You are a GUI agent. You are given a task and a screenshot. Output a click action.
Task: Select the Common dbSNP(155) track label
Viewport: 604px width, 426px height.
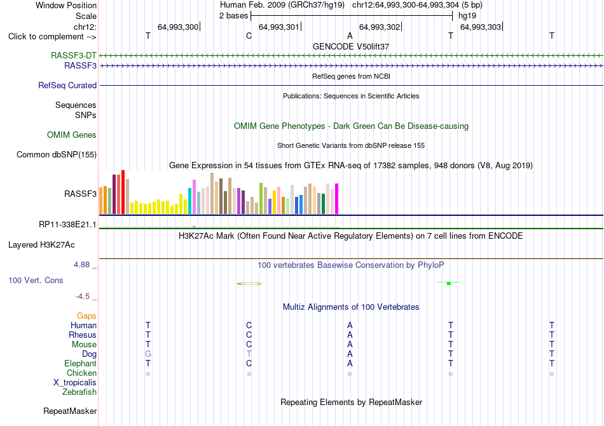57,154
